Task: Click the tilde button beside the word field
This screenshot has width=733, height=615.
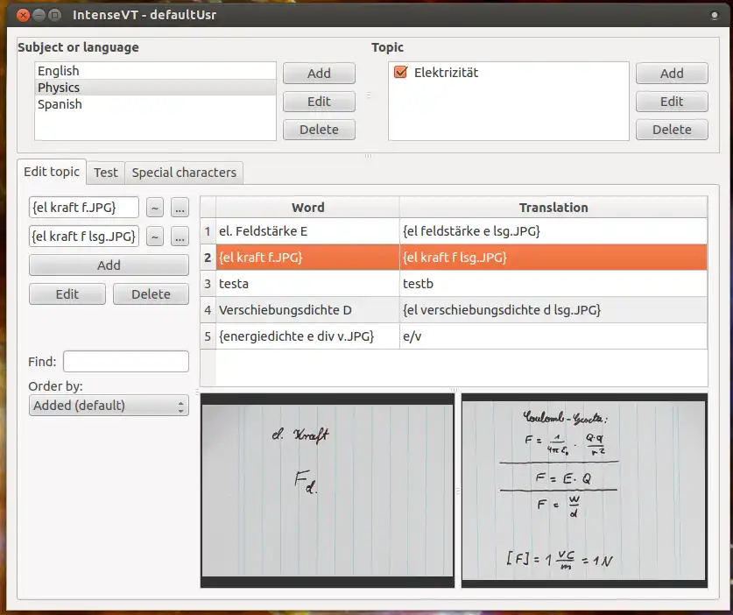Action: tap(155, 207)
